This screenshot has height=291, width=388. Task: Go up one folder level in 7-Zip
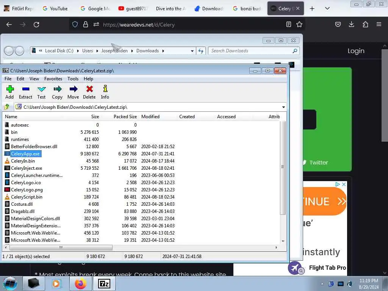[x=7, y=107]
